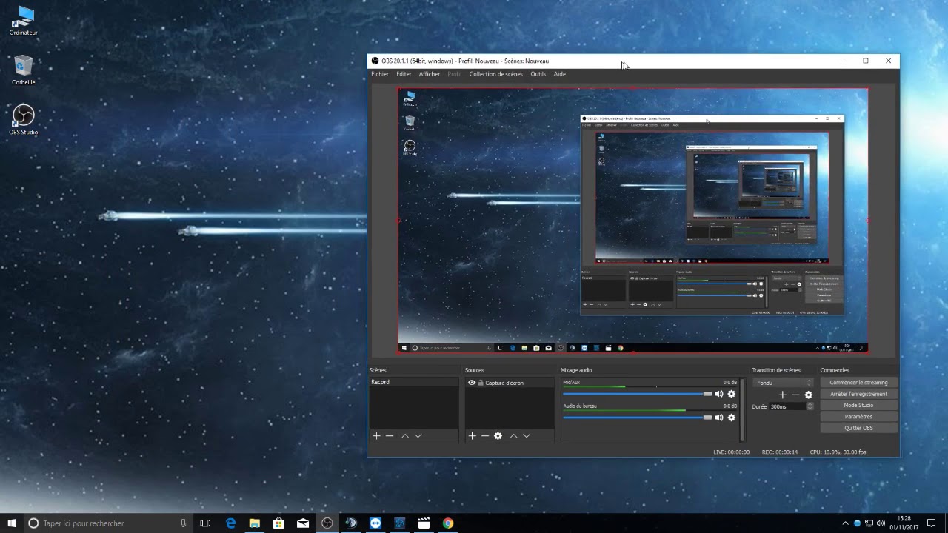This screenshot has width=948, height=533.
Task: Toggle the lock on the Capture d'écran source
Action: 481,383
